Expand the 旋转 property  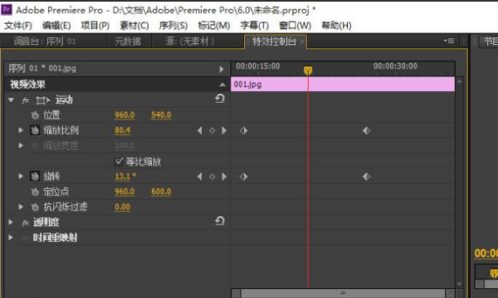tap(21, 176)
